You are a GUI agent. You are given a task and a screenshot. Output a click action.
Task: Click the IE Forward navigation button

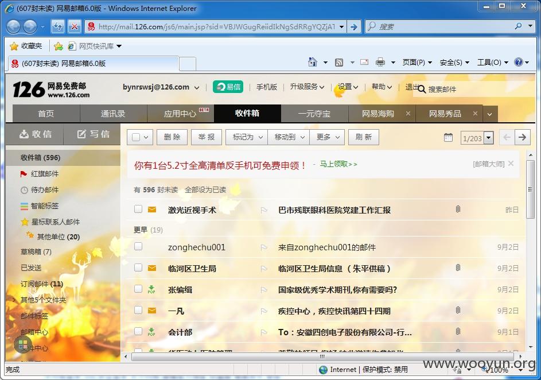pos(30,26)
